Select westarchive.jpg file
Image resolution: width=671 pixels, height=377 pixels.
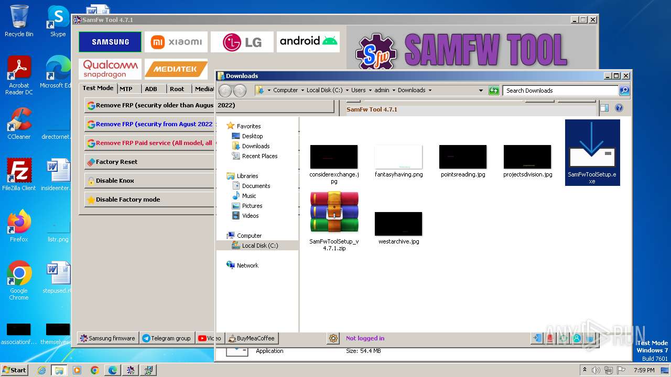398,228
